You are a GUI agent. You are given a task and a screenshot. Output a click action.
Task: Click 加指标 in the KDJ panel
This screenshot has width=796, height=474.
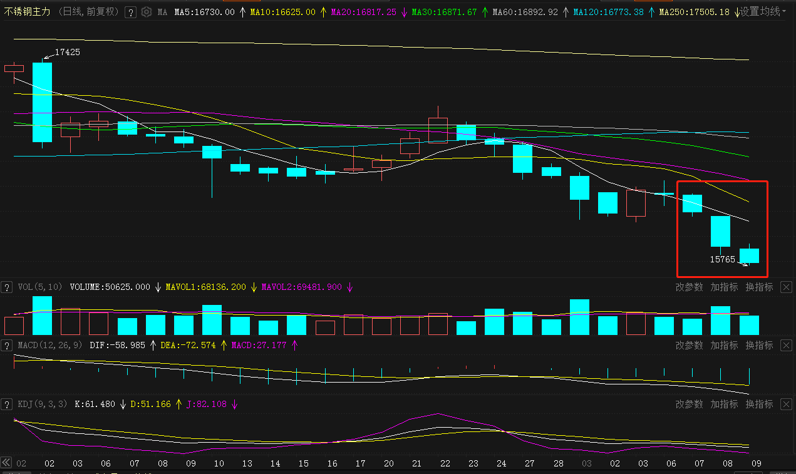click(x=724, y=404)
